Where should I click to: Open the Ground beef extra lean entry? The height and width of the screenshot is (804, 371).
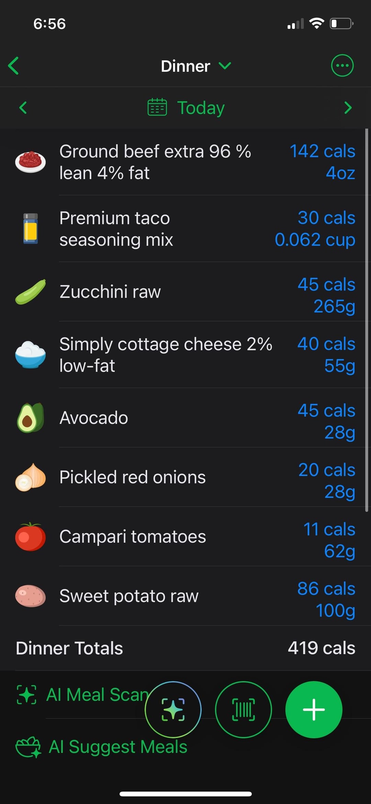point(155,162)
